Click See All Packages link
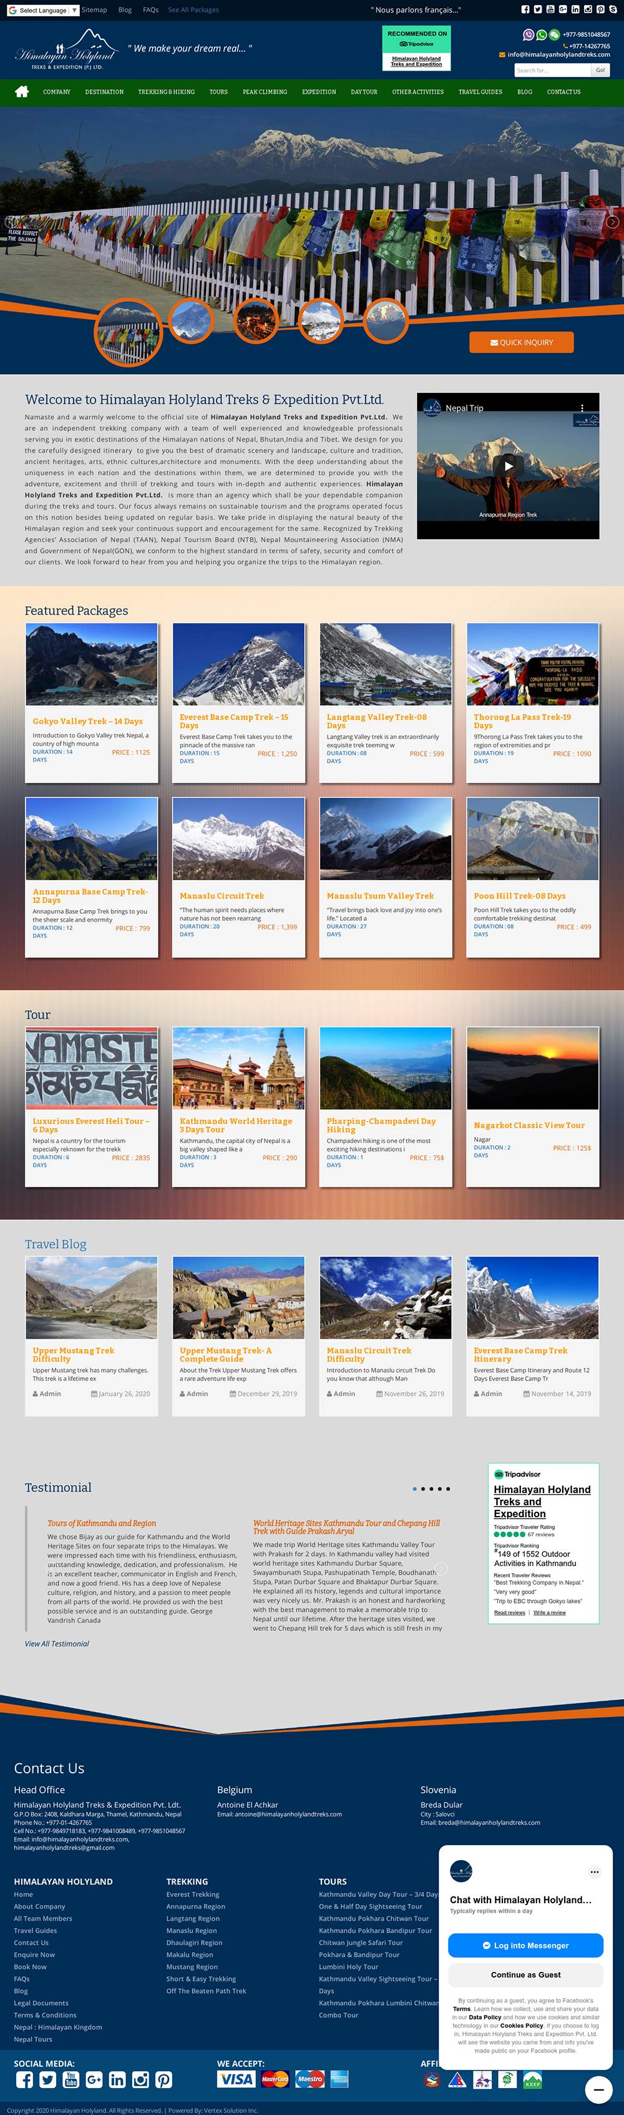The width and height of the screenshot is (624, 2115). pos(193,10)
